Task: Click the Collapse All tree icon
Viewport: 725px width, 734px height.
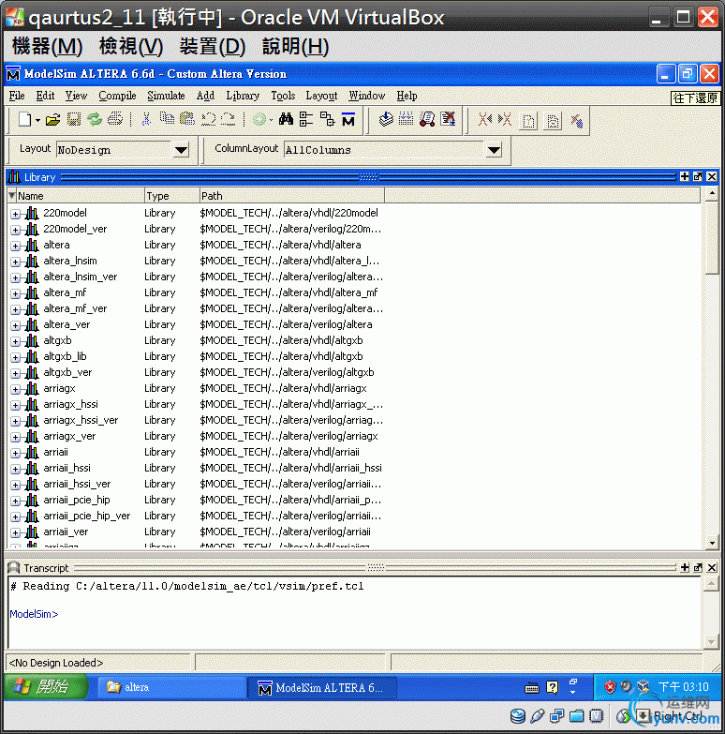Action: tap(306, 120)
